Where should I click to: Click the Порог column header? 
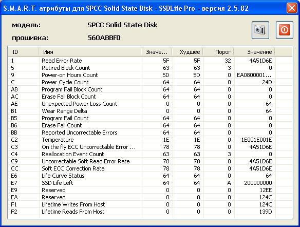(218, 52)
